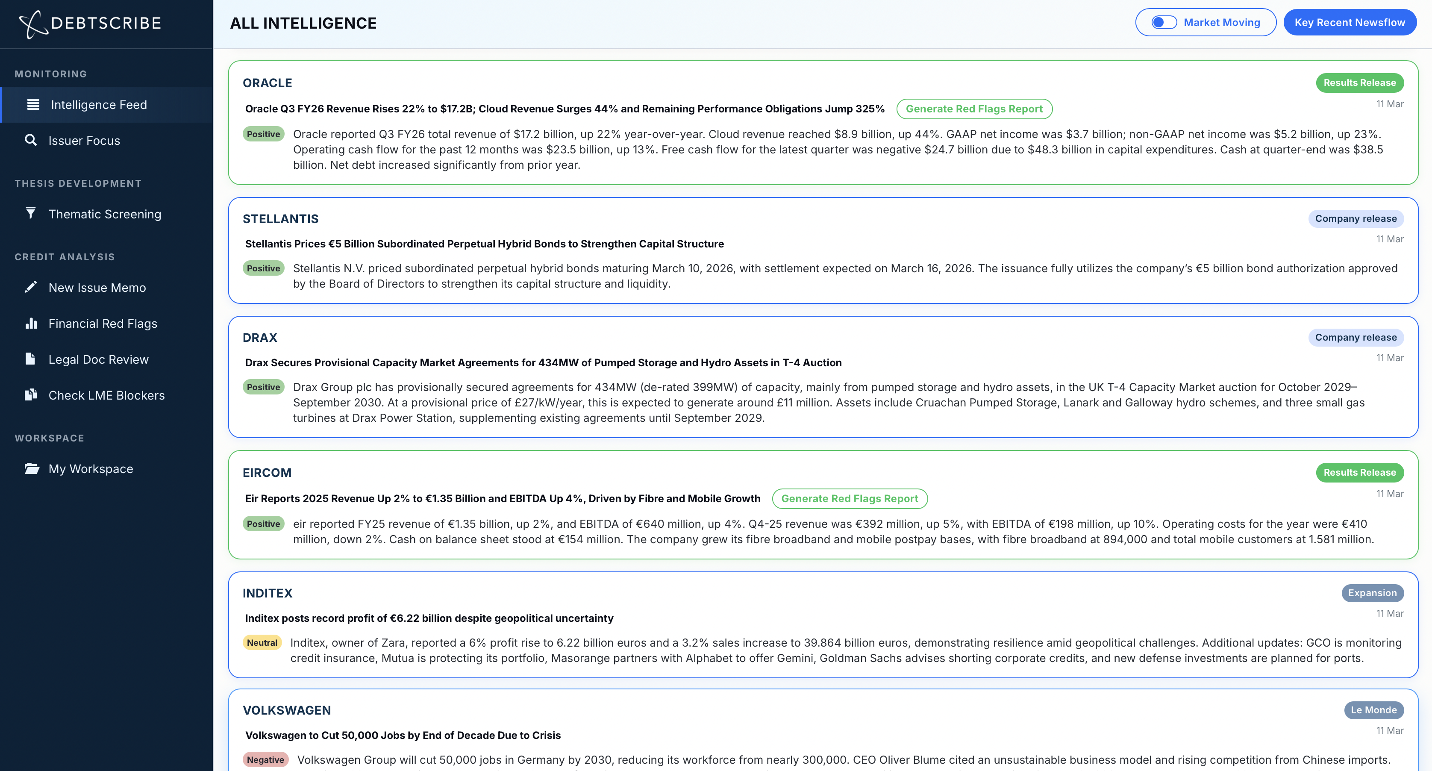Open Thematic Screening
Screen dimensions: 1432x771
click(107, 214)
